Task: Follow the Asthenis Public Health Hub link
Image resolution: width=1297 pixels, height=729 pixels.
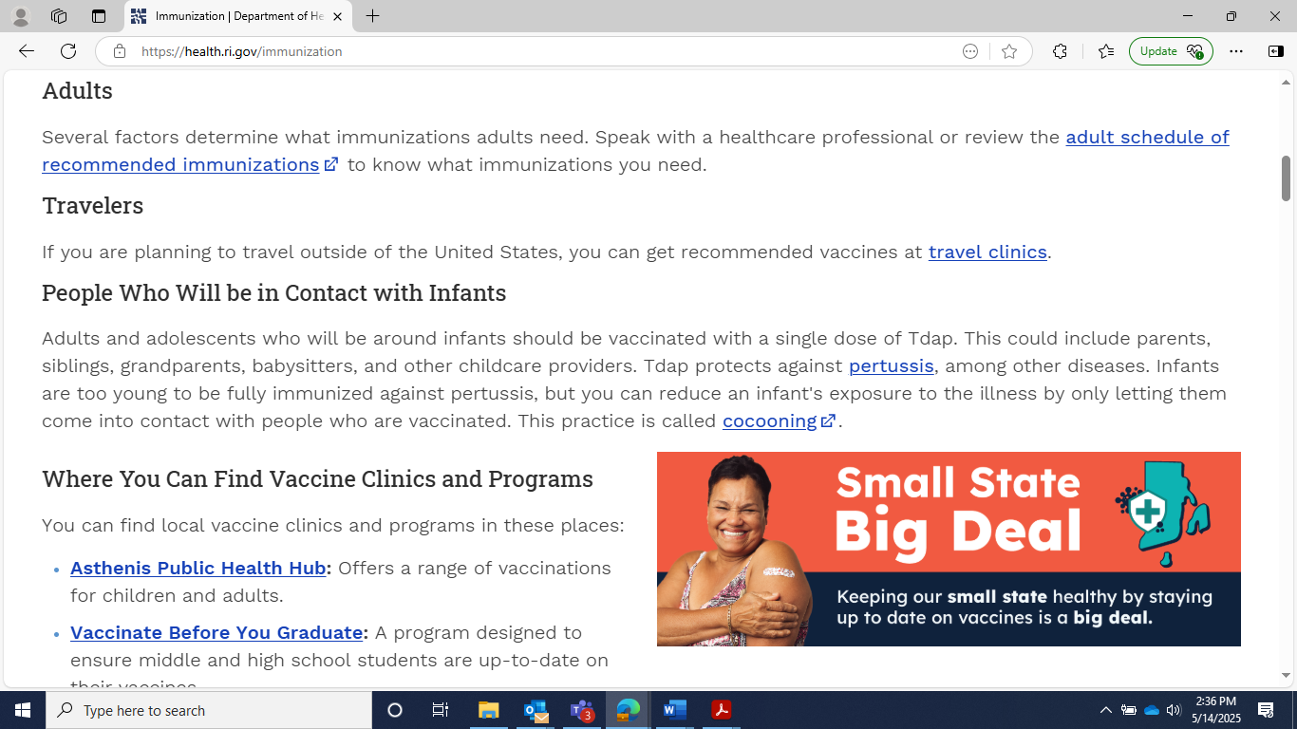Action: [x=197, y=568]
